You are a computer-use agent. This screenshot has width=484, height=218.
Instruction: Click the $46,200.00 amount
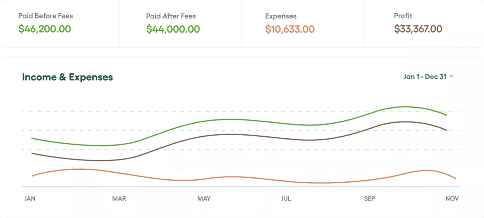tap(45, 29)
